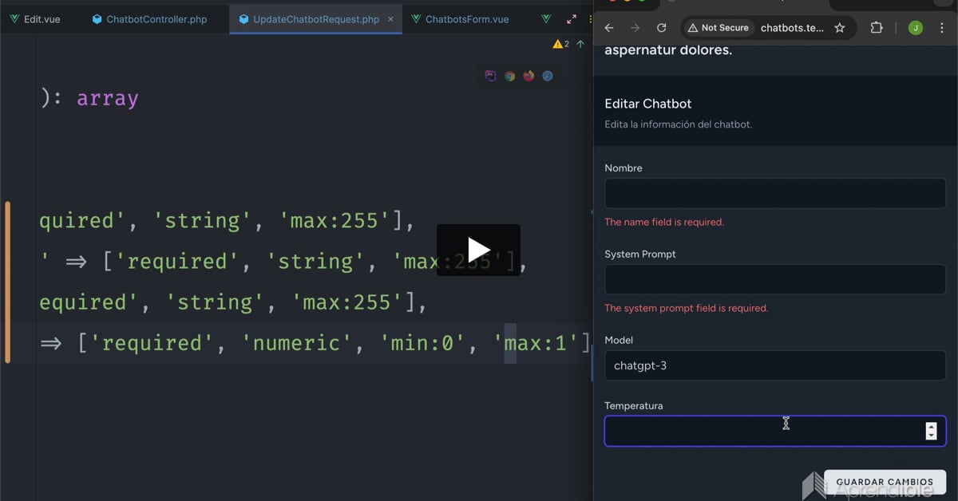
Task: Open the green J profile avatar
Action: click(x=915, y=28)
